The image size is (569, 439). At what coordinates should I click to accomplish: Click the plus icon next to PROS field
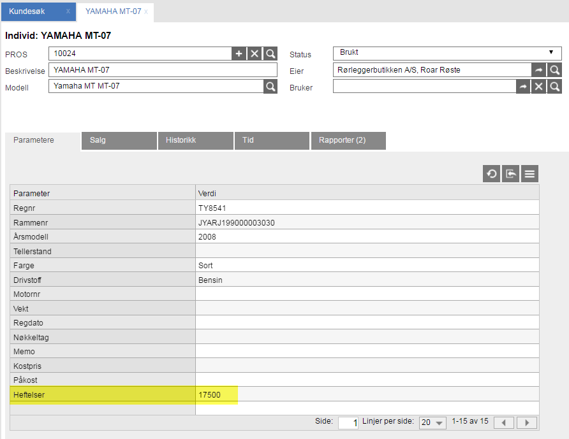pyautogui.click(x=239, y=54)
